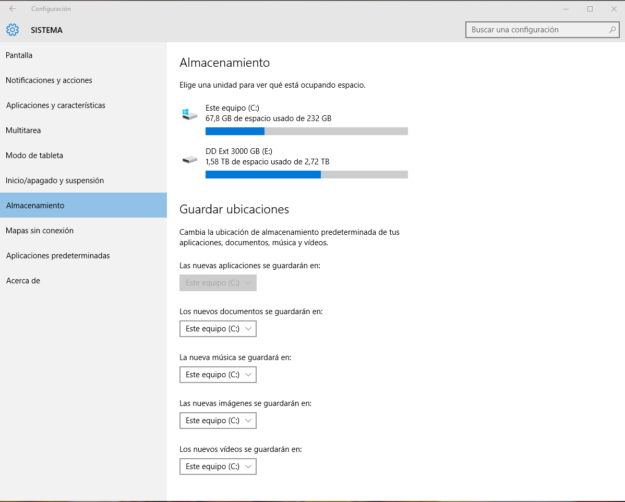This screenshot has width=625, height=502.
Task: Select Modo de tableta in the sidebar
Action: click(34, 155)
